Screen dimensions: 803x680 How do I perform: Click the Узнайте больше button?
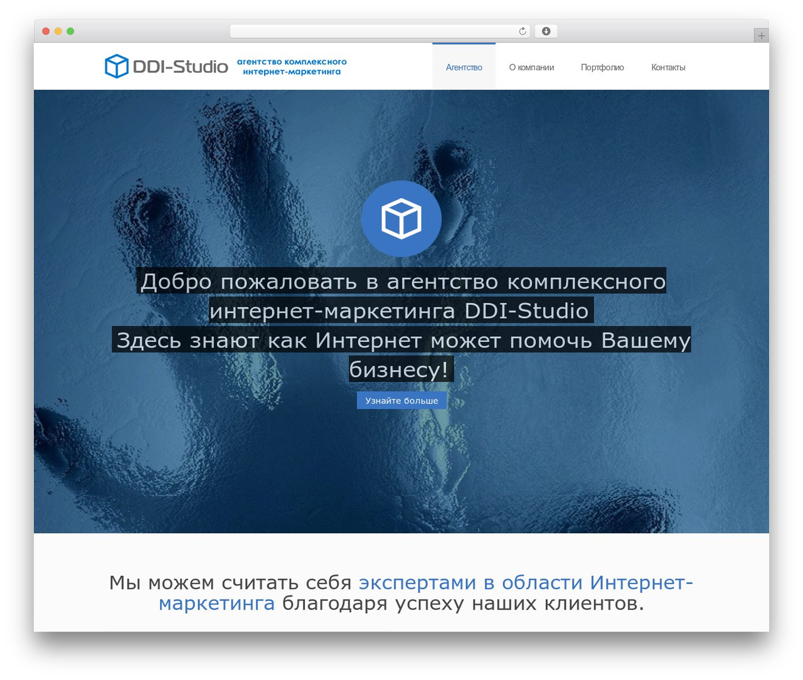[401, 400]
